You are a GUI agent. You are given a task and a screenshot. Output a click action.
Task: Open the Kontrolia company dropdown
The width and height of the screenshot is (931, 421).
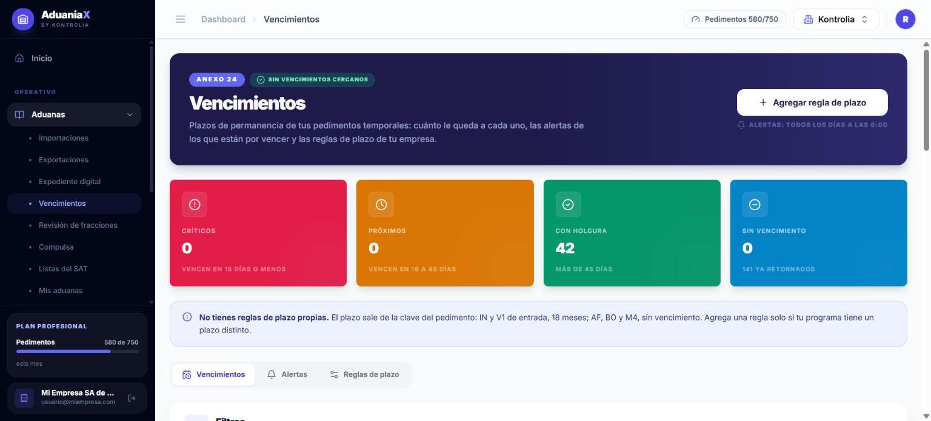pos(836,19)
